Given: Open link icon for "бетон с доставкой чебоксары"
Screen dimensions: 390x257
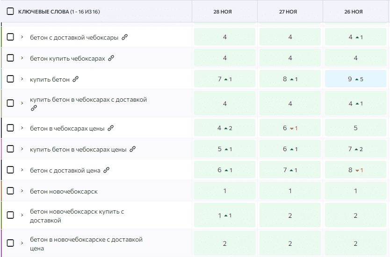Looking at the screenshot, I should pos(124,37).
